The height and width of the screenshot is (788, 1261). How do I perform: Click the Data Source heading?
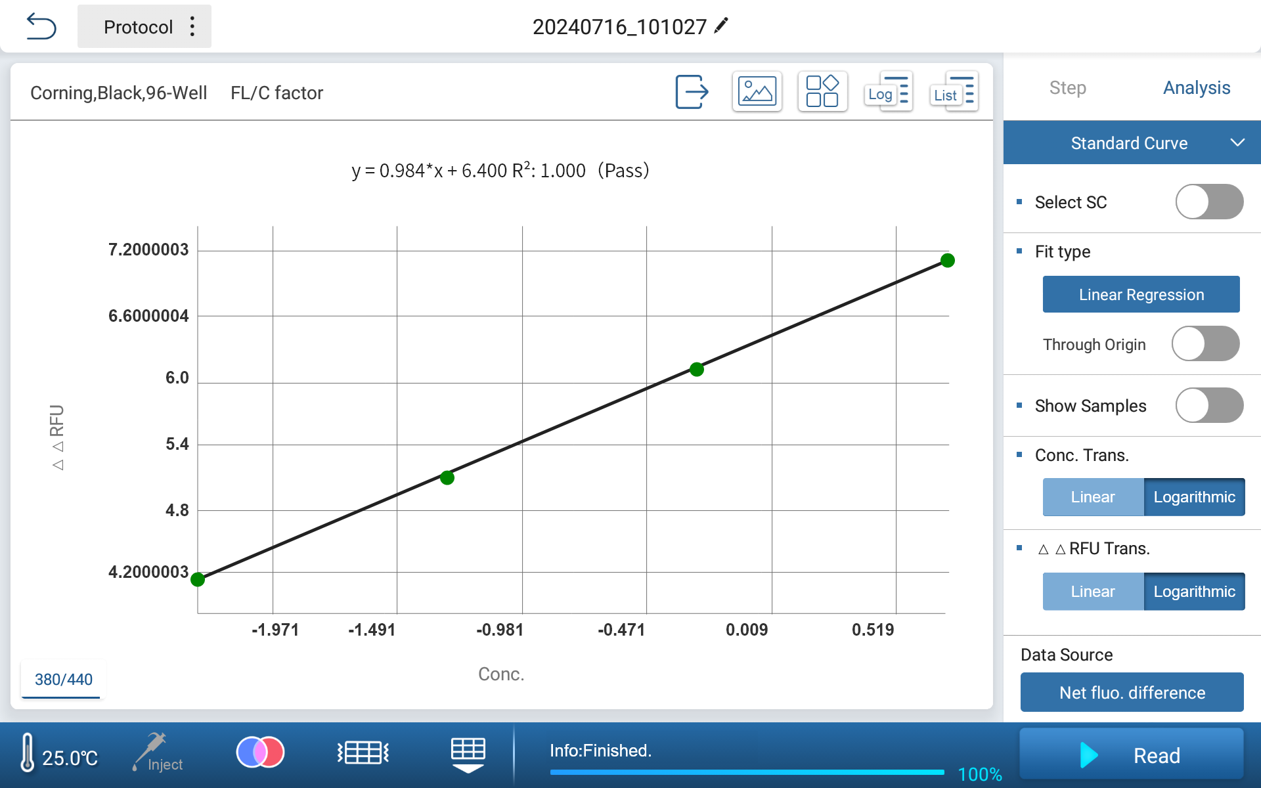coord(1067,655)
